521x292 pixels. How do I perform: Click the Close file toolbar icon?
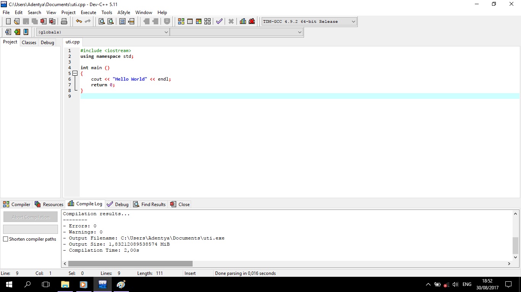coord(43,21)
